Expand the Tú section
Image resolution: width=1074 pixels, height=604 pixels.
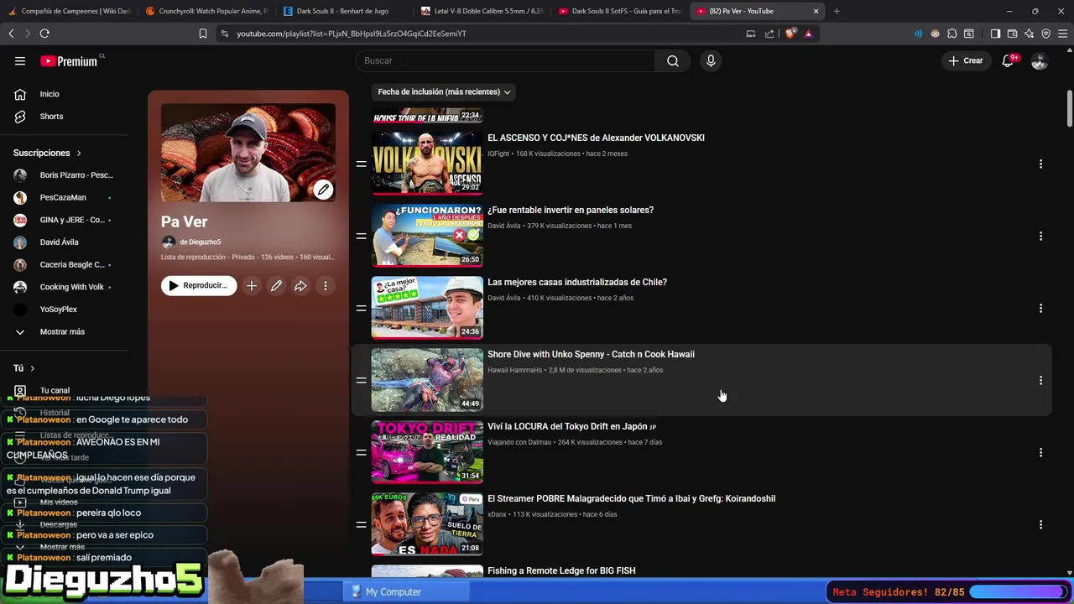click(23, 368)
